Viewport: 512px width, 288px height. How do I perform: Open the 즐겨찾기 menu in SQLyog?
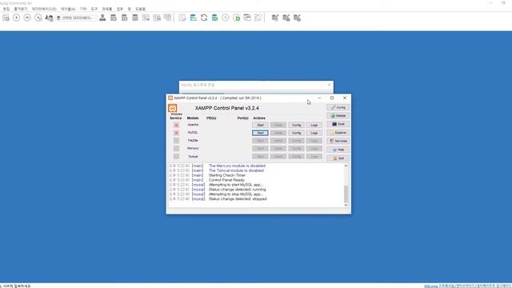pos(21,9)
